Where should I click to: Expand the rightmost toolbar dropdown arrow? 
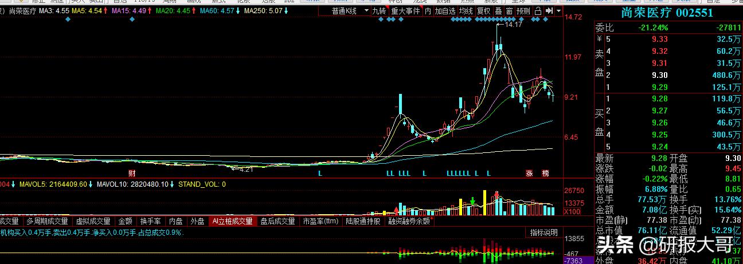558,11
